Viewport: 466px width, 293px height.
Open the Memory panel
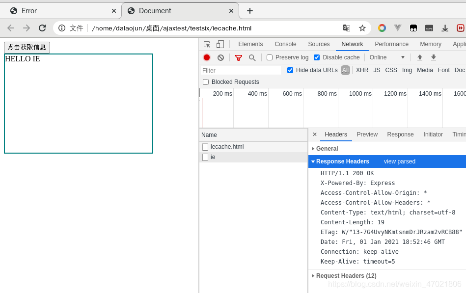(x=431, y=44)
